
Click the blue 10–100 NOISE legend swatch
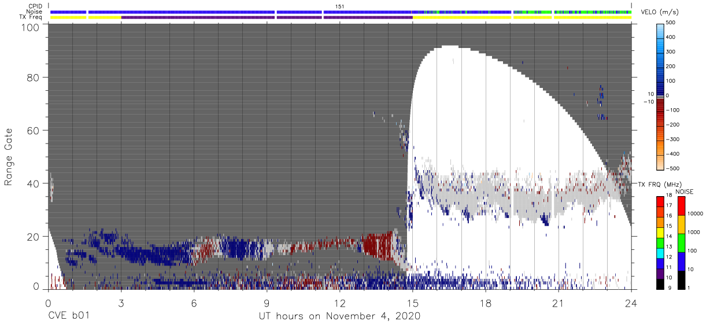[x=681, y=261]
